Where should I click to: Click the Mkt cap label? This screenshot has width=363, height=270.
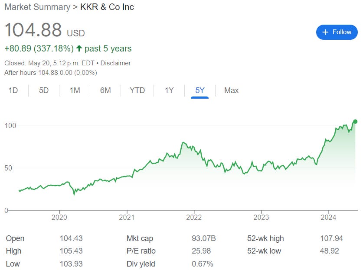tap(140, 238)
